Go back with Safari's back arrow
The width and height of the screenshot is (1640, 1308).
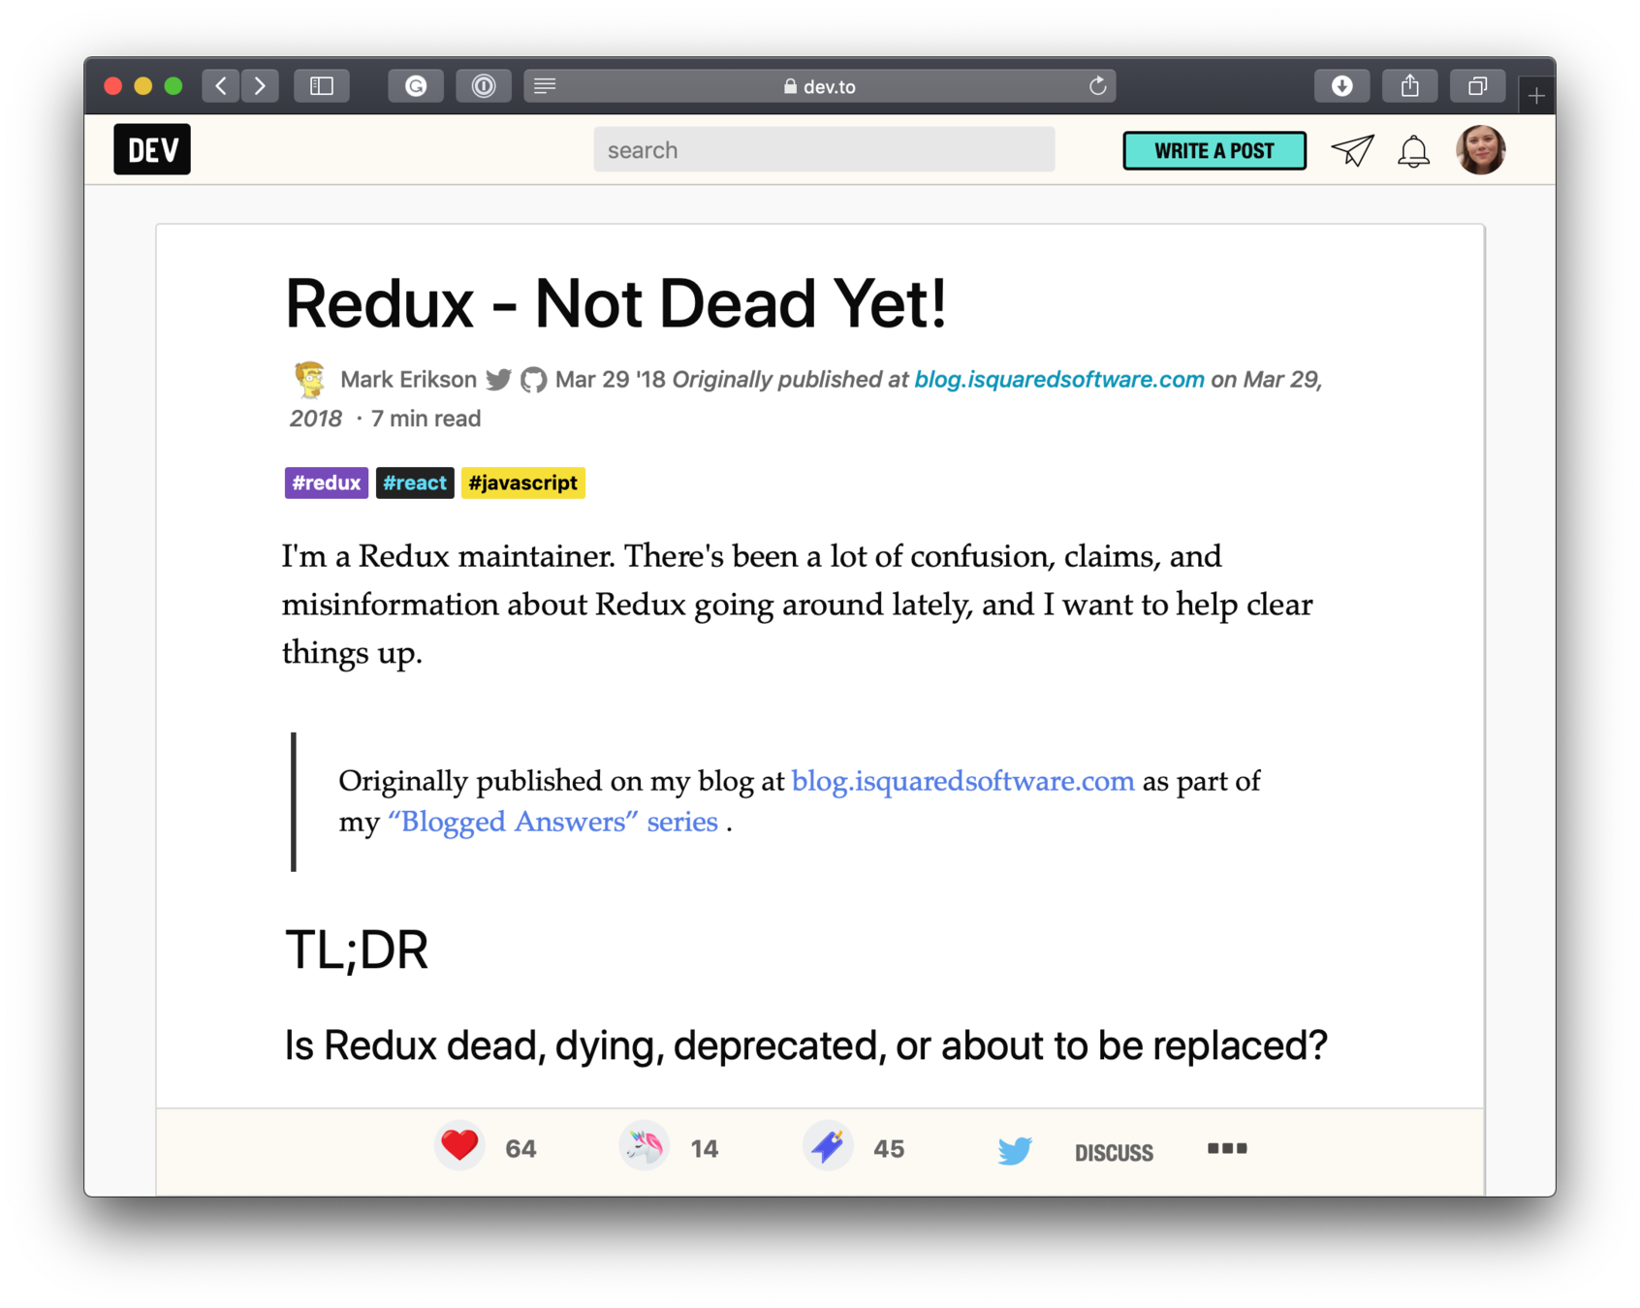tap(221, 86)
